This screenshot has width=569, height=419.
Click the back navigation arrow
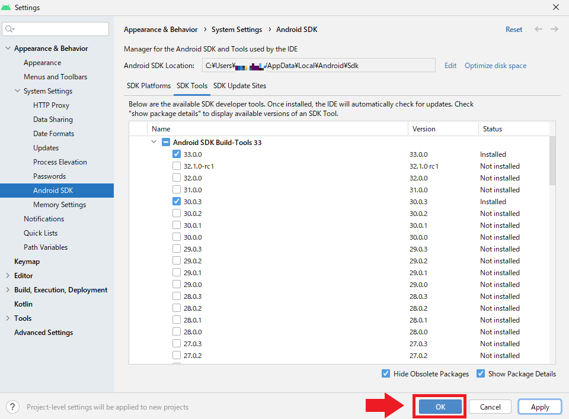pyautogui.click(x=539, y=30)
